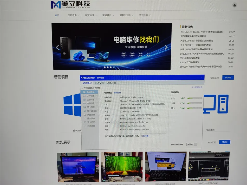
Task: Select 主板信息 in the sidebar
Action: 90,100
